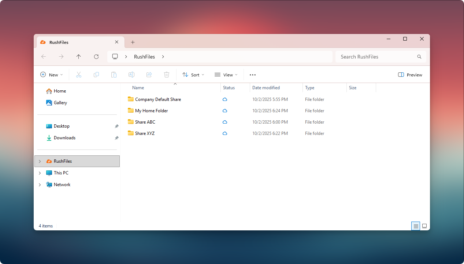
Task: Click cloud status icon for Share ABC
Action: 225,122
